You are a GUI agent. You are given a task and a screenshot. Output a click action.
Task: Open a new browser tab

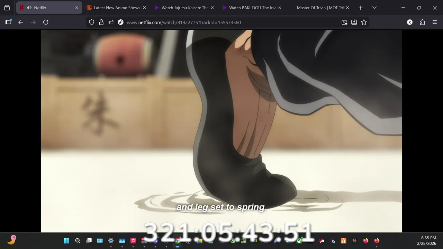coord(360,8)
